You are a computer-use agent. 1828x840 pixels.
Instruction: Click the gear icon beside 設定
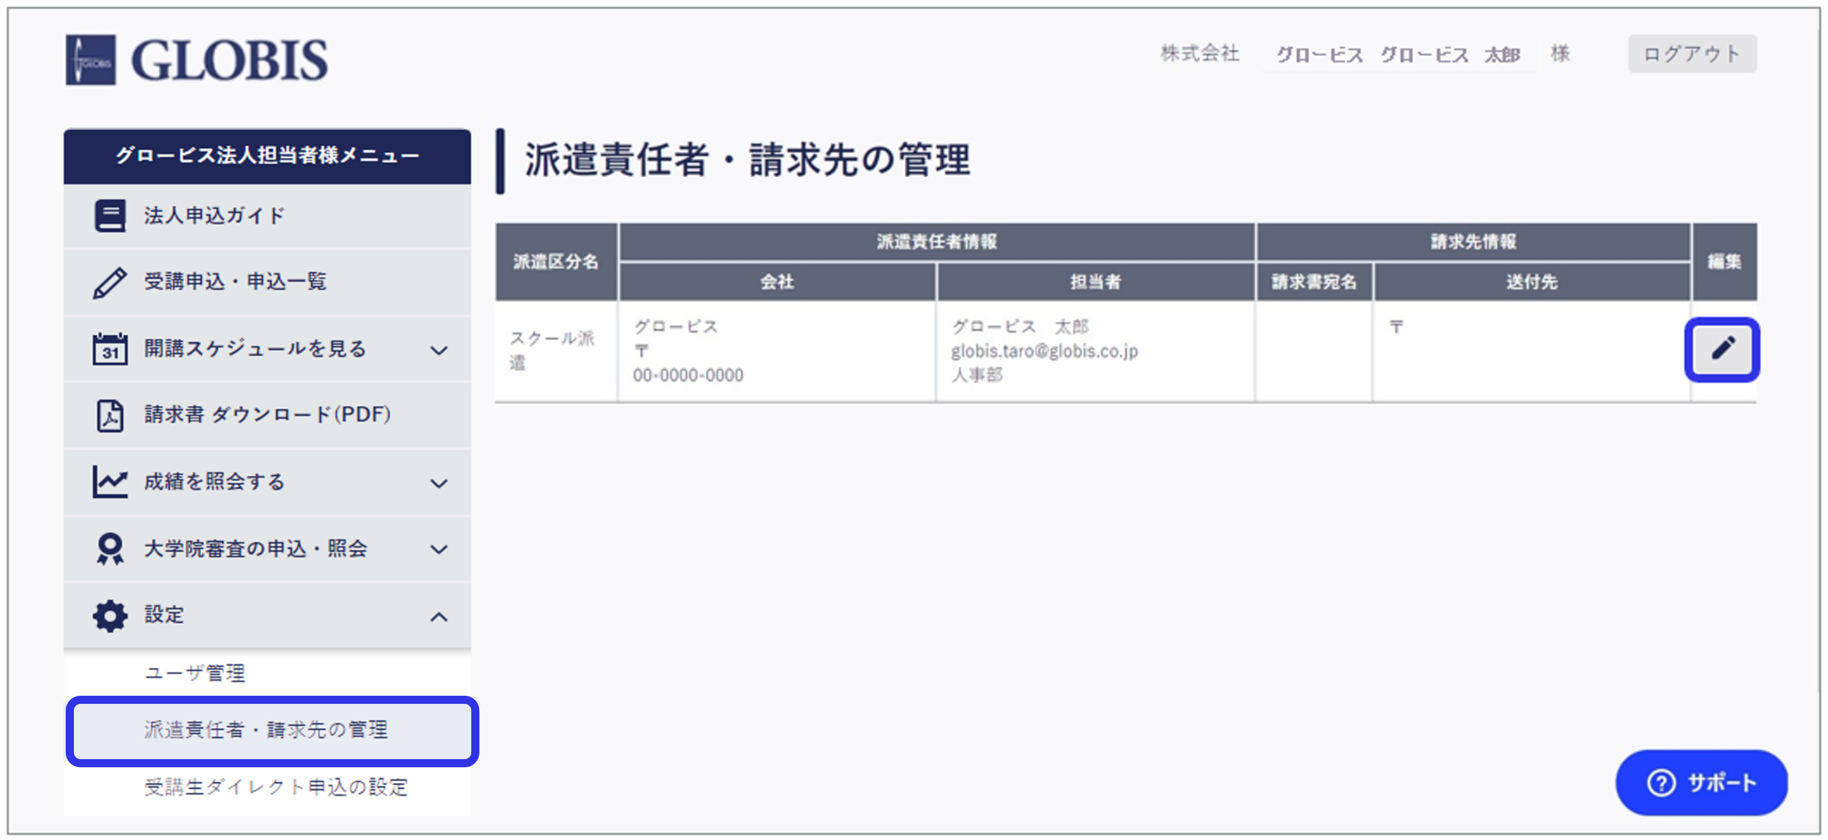(x=110, y=615)
